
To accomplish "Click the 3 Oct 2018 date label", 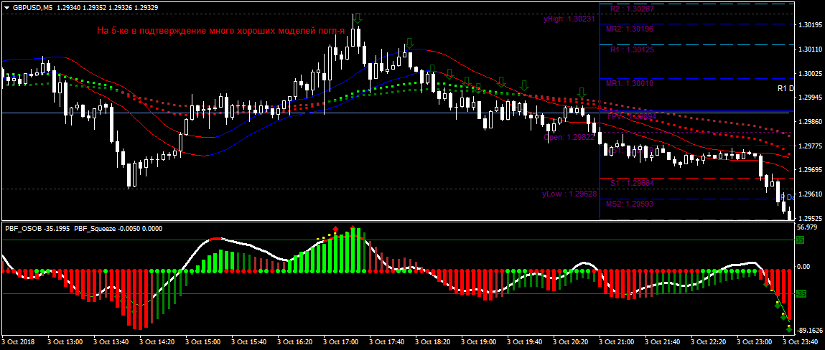I will [x=18, y=341].
